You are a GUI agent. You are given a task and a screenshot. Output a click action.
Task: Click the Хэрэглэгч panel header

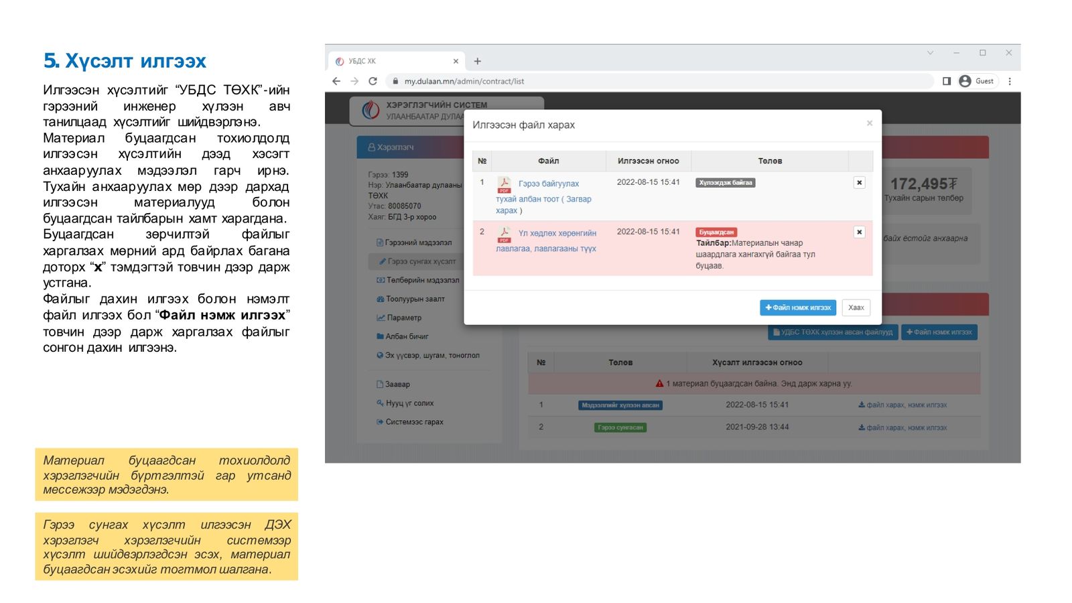pyautogui.click(x=410, y=147)
